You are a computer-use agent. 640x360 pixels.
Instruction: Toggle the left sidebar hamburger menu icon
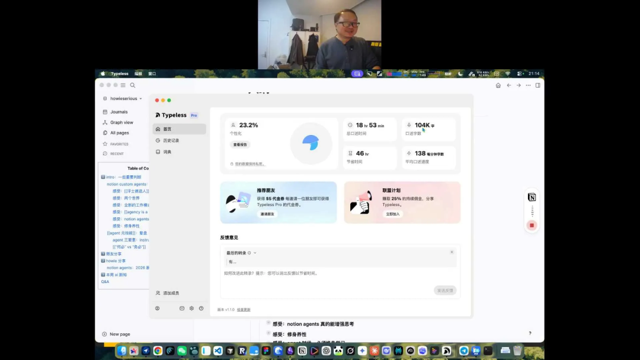pos(123,85)
